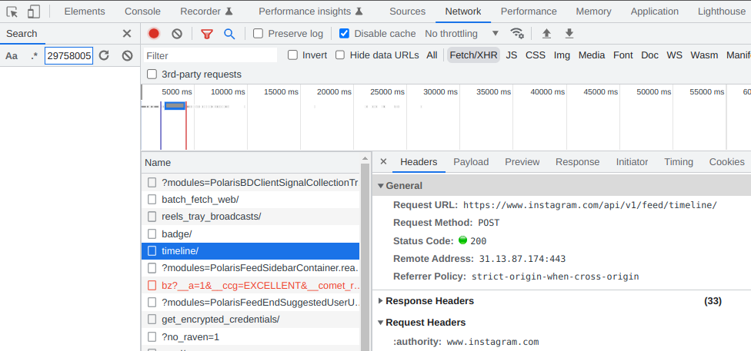Toggle the red filter funnel icon
The image size is (751, 351).
pos(206,34)
